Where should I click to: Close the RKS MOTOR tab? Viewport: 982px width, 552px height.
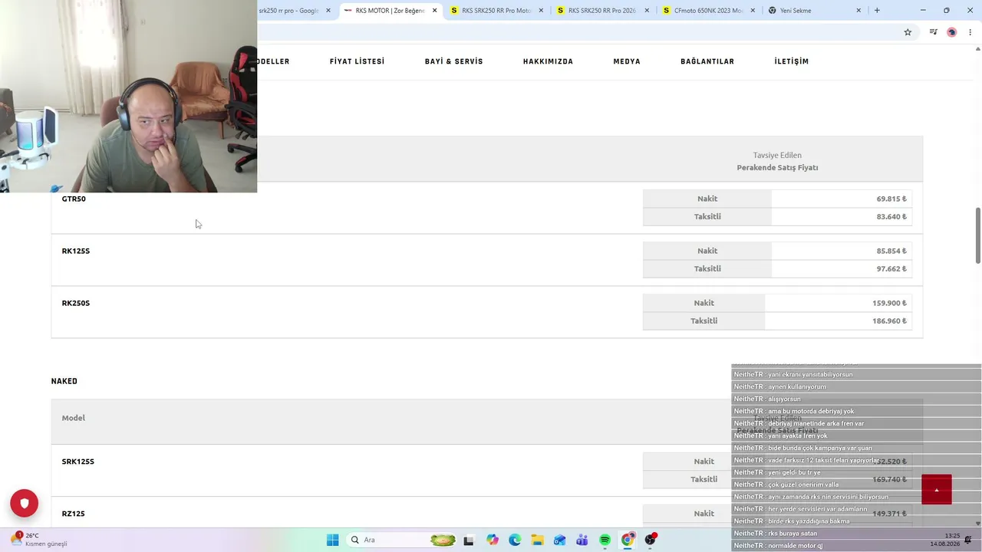435,11
